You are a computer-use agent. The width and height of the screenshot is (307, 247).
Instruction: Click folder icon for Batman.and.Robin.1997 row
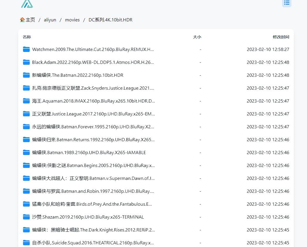[x=26, y=191]
